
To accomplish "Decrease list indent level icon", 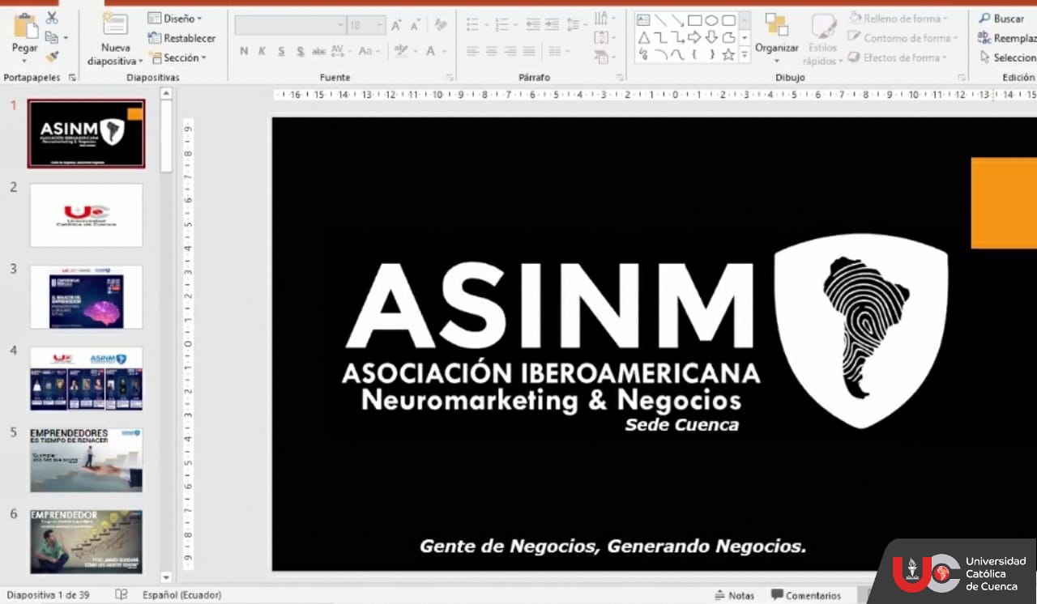I will coord(532,25).
